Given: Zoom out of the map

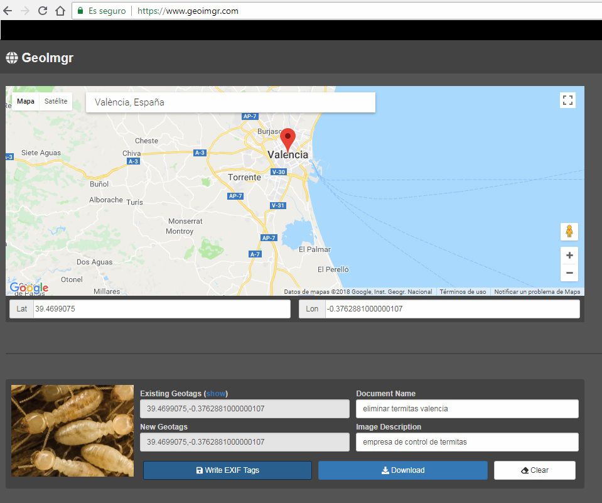Looking at the screenshot, I should click(569, 273).
